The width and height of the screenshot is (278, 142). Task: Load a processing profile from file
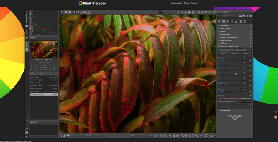pos(240,16)
